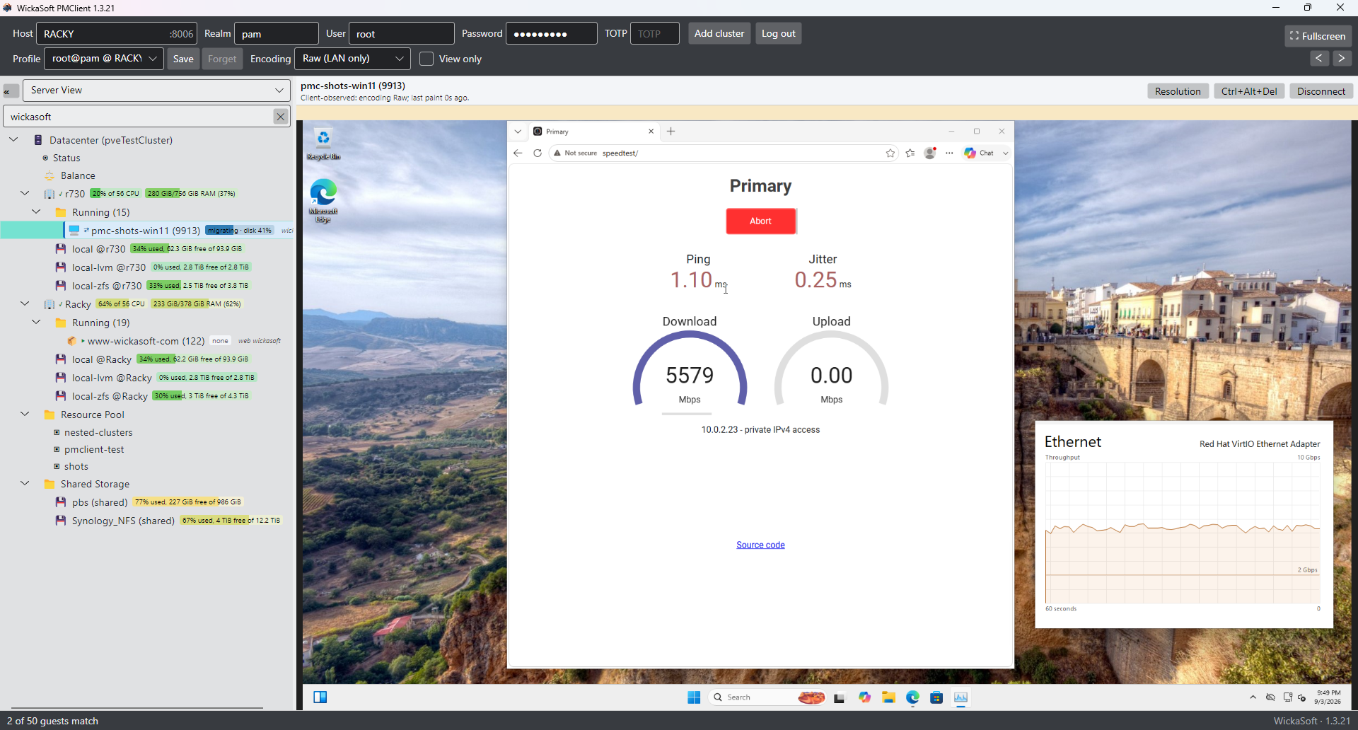Open Microsoft Store on remote taskbar
This screenshot has height=730, width=1358.
(x=936, y=697)
